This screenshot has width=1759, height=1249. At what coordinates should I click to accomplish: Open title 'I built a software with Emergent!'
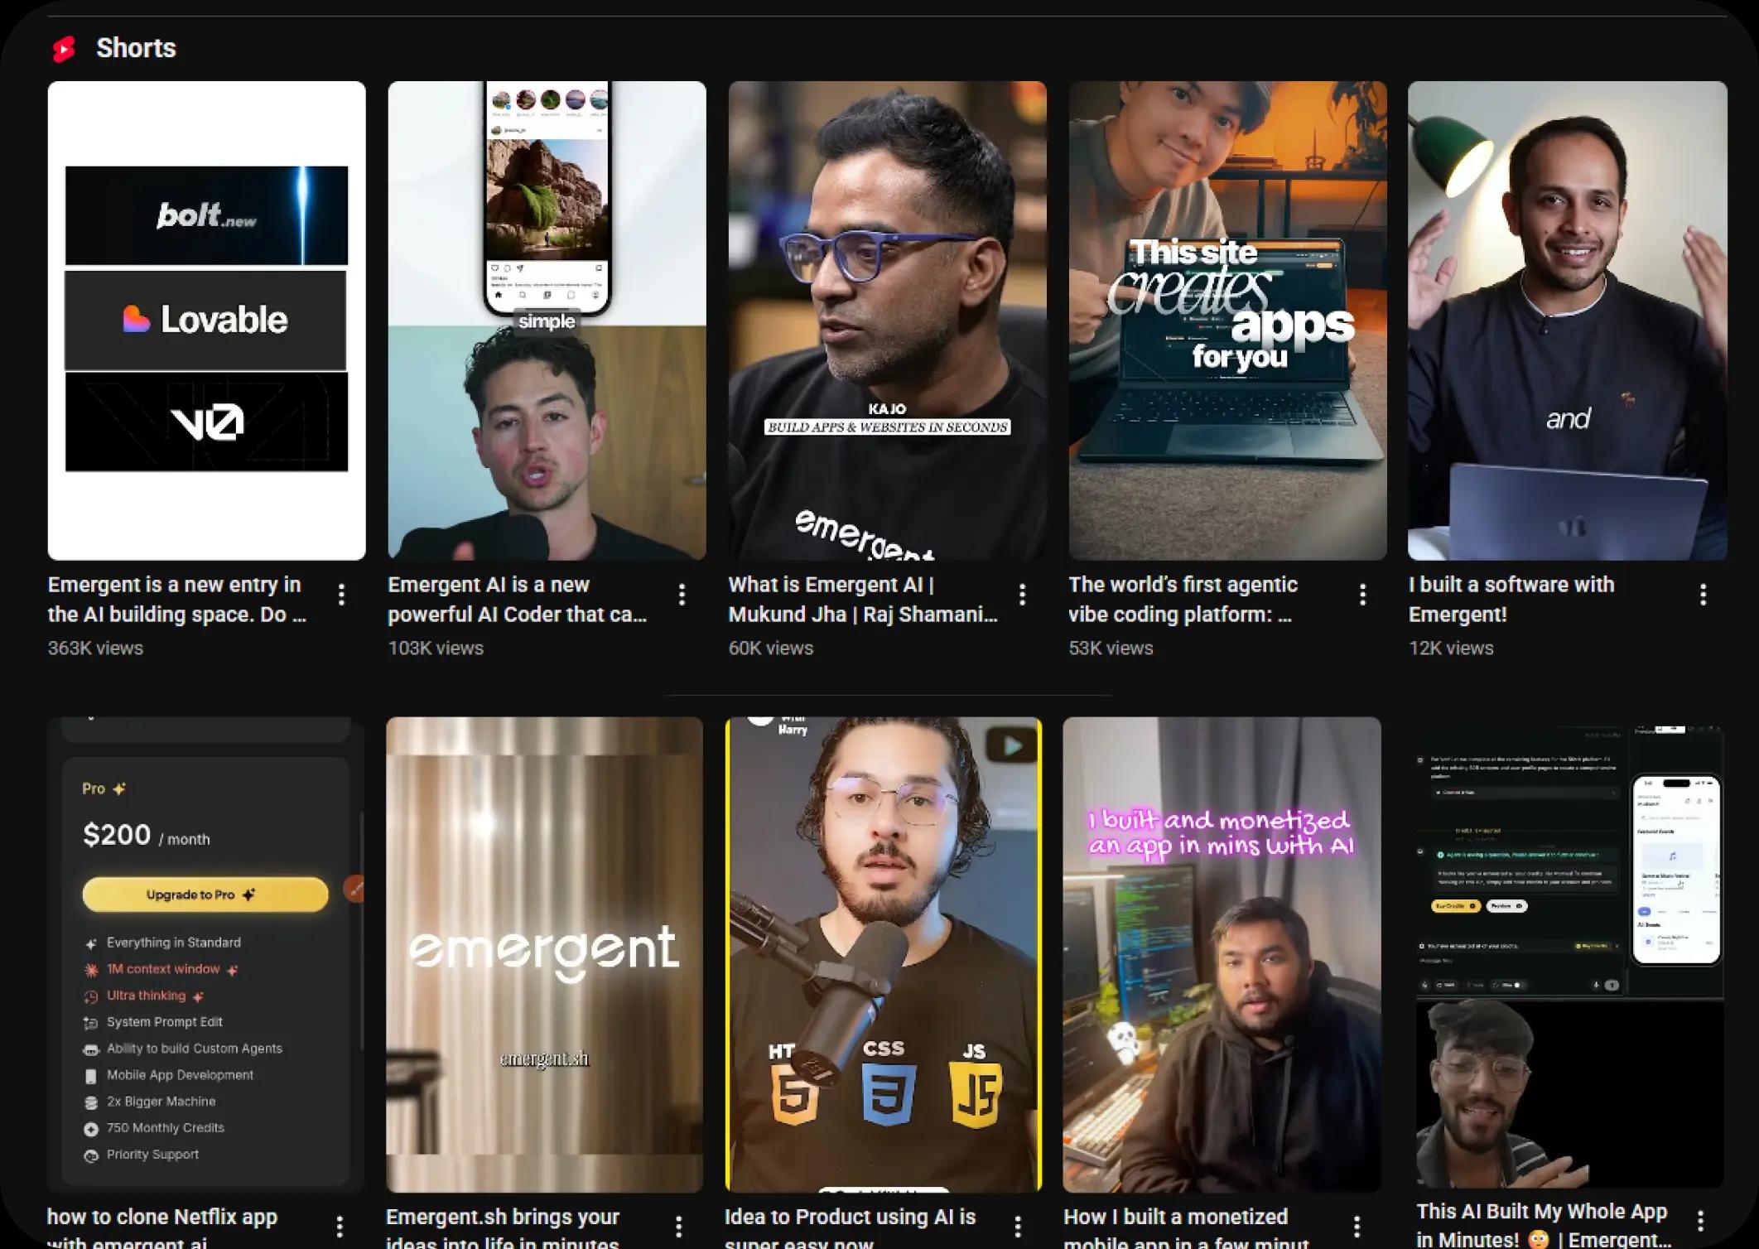1511,600
